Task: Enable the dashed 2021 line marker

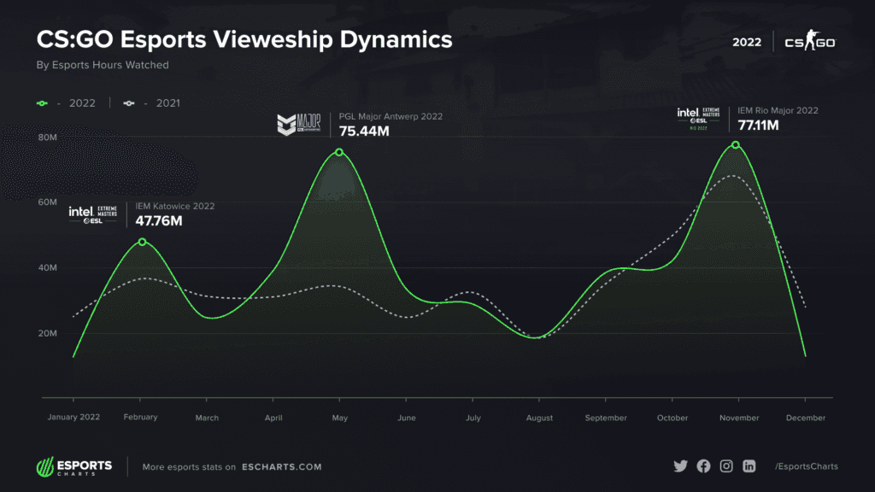Action: click(128, 102)
